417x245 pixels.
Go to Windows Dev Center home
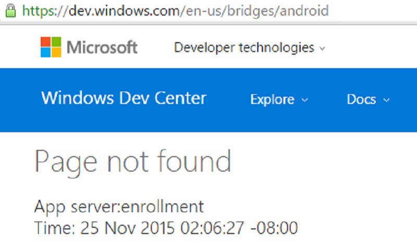click(124, 98)
